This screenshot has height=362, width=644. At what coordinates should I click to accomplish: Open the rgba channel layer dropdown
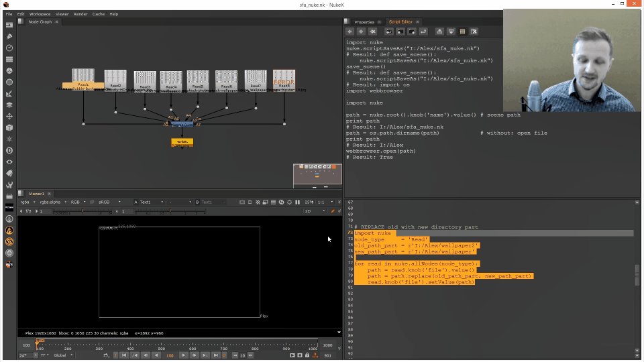pos(28,202)
